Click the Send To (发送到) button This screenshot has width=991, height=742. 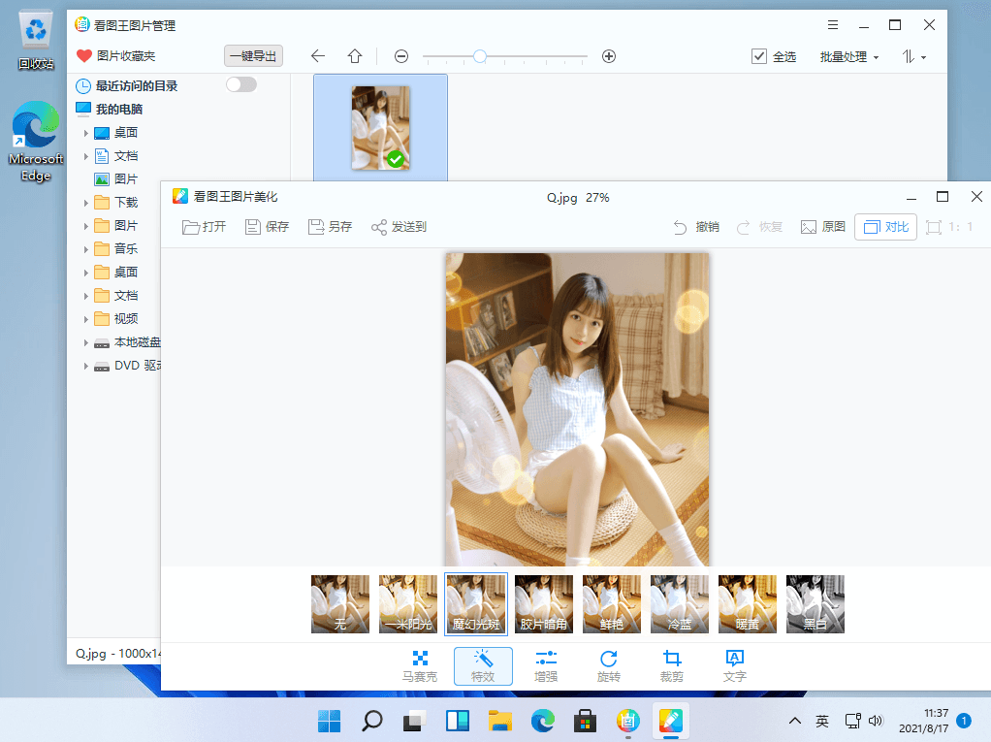(399, 227)
